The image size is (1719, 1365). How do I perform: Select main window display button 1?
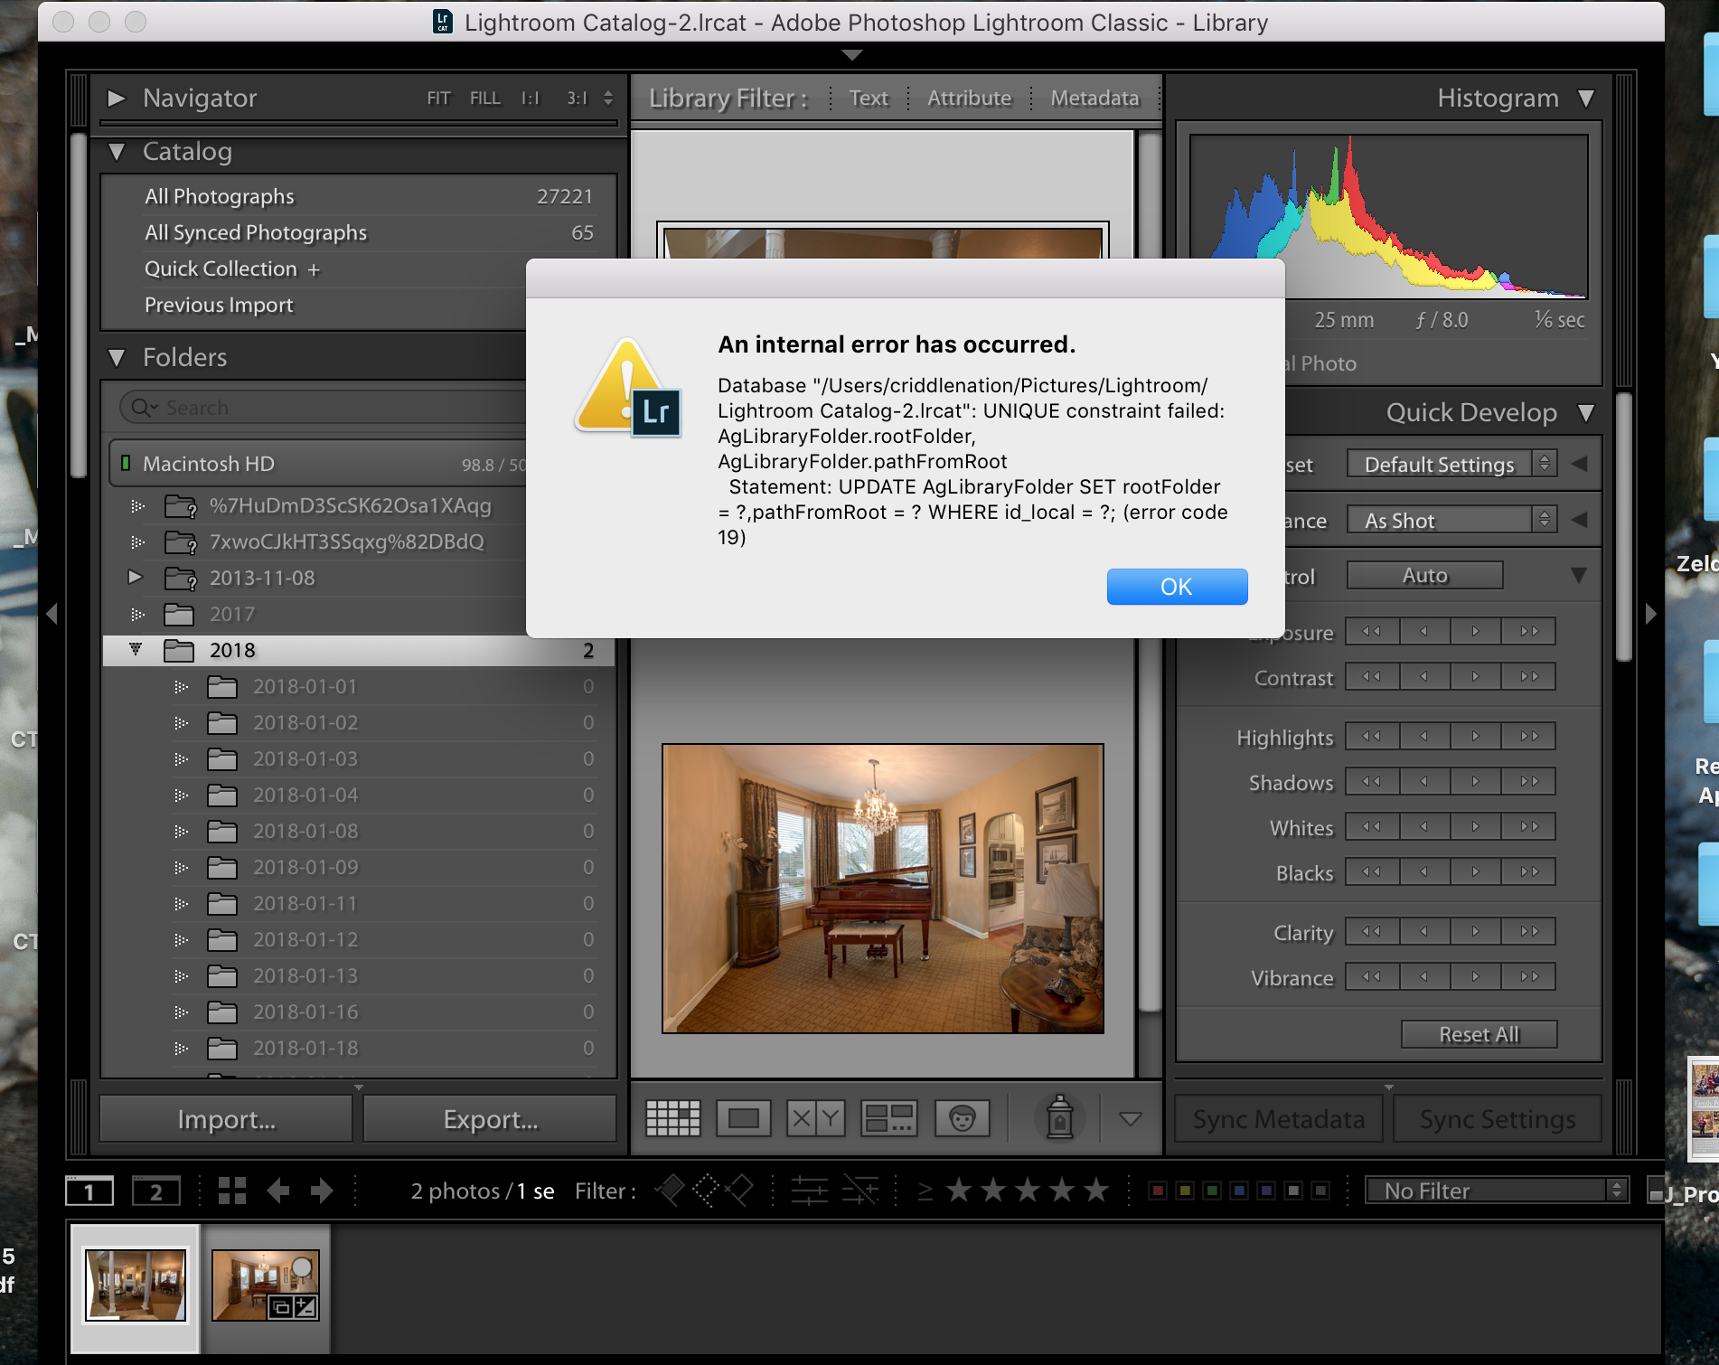(89, 1191)
